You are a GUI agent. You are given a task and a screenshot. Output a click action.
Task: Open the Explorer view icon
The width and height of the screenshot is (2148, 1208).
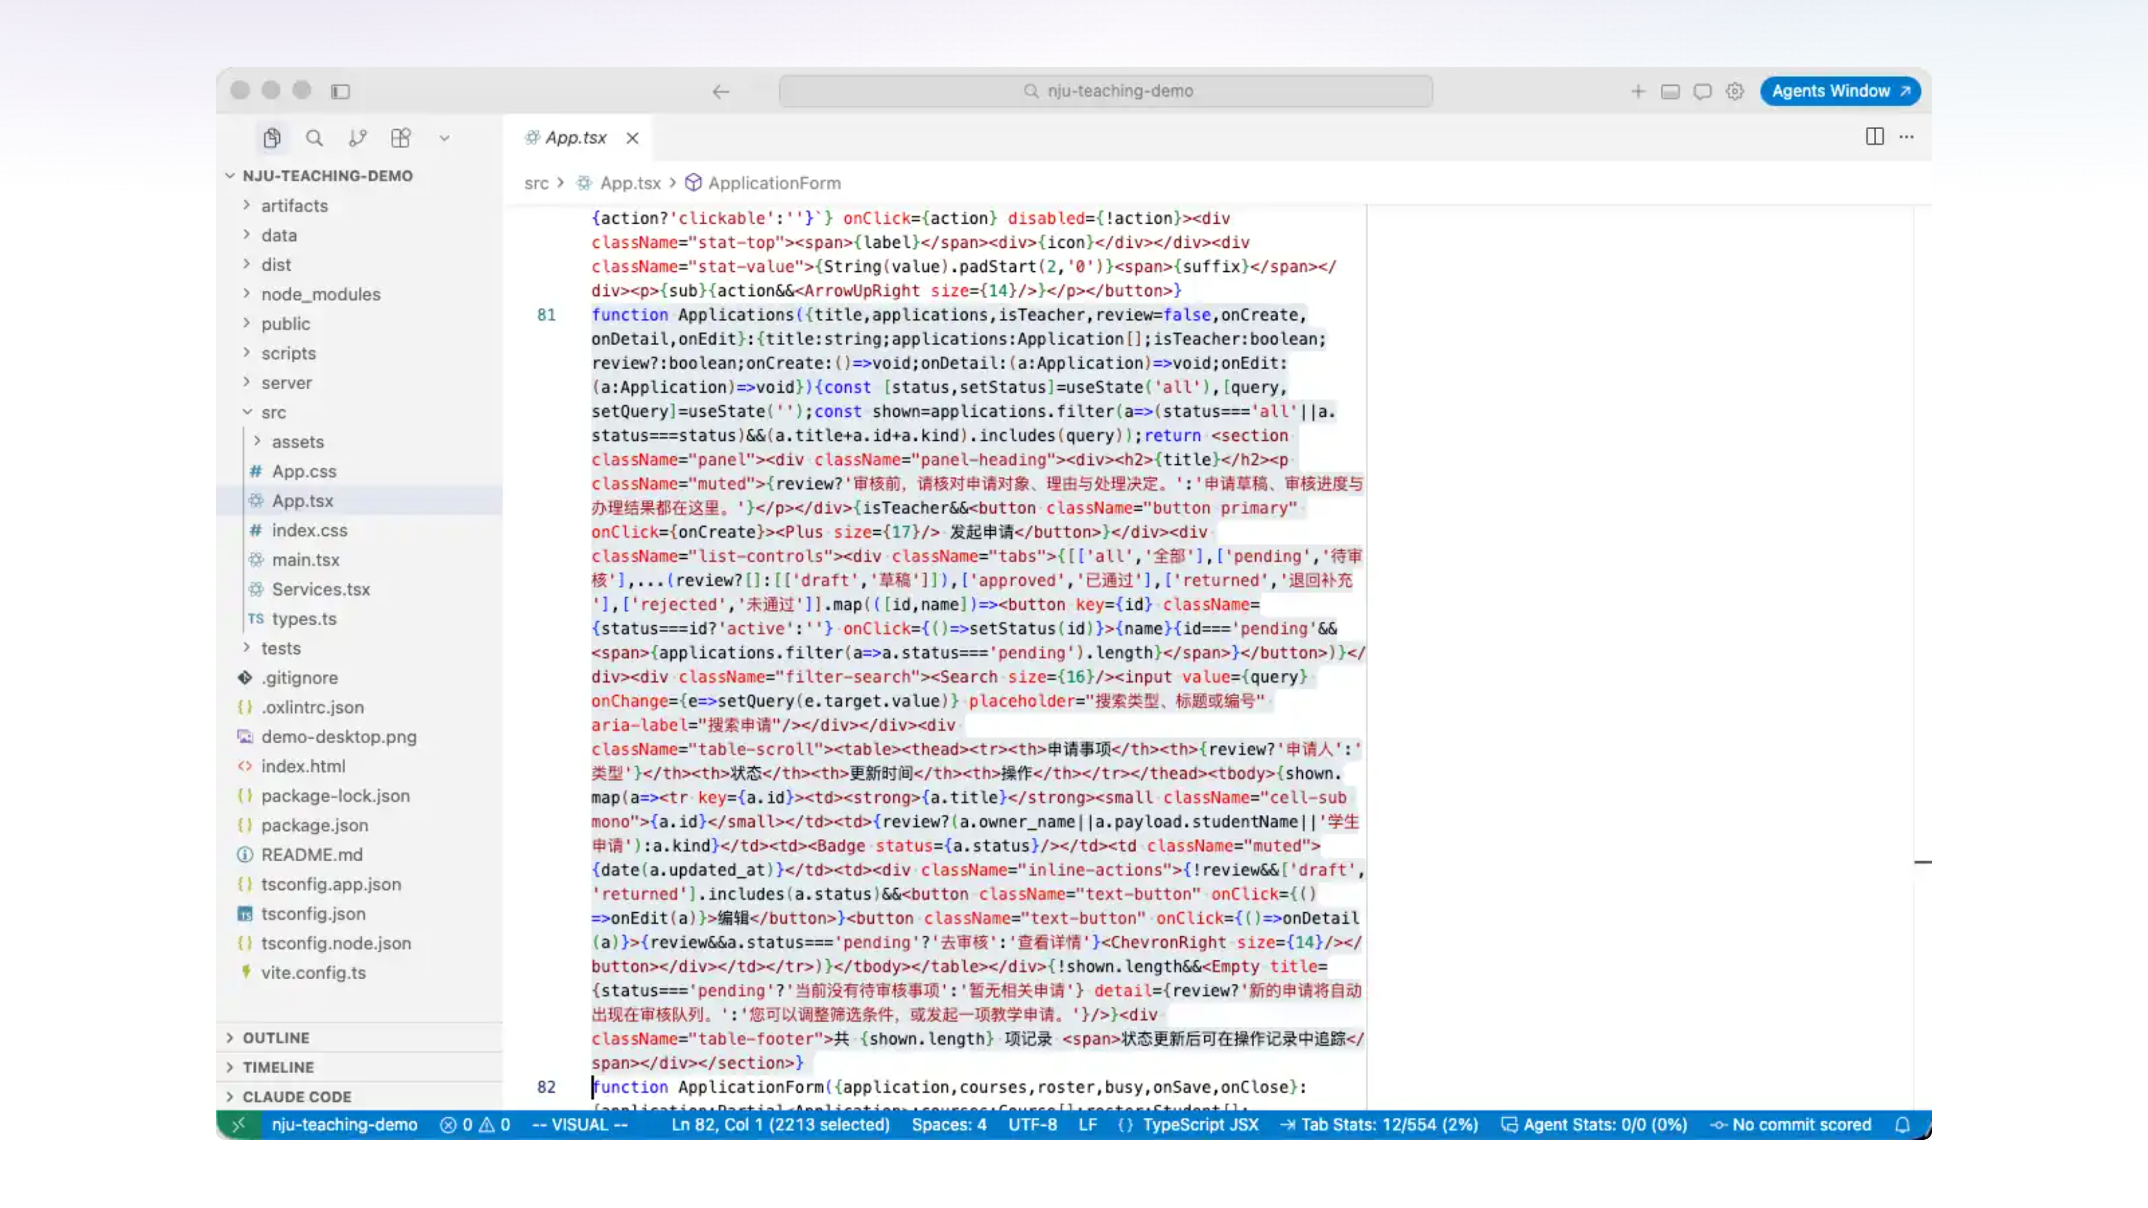coord(272,138)
